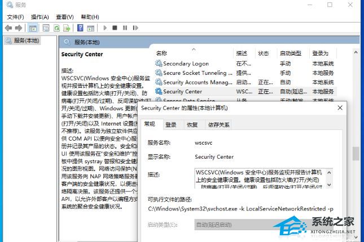The height and width of the screenshot is (242, 364).
Task: Click the description box up arrow
Action: coord(329,173)
